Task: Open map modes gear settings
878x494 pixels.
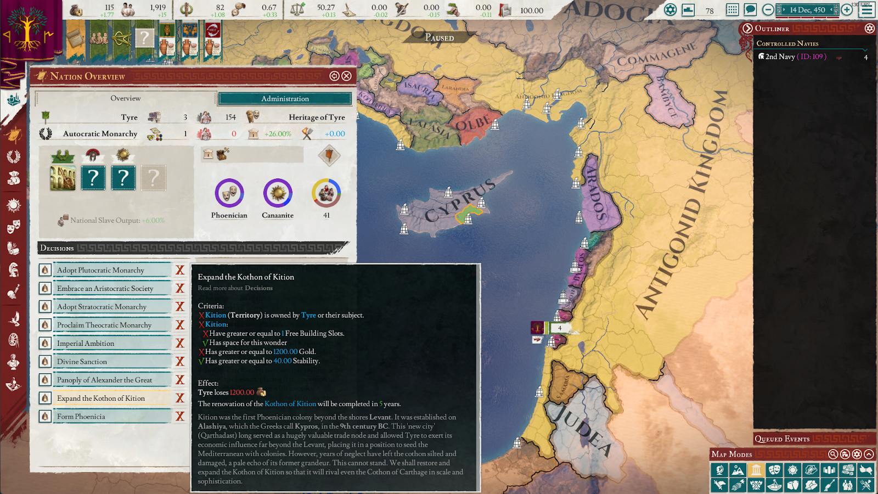Action: [x=857, y=454]
